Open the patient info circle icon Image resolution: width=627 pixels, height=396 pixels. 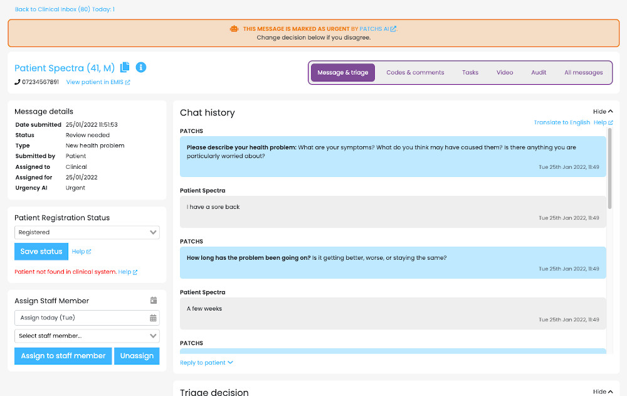(x=141, y=67)
